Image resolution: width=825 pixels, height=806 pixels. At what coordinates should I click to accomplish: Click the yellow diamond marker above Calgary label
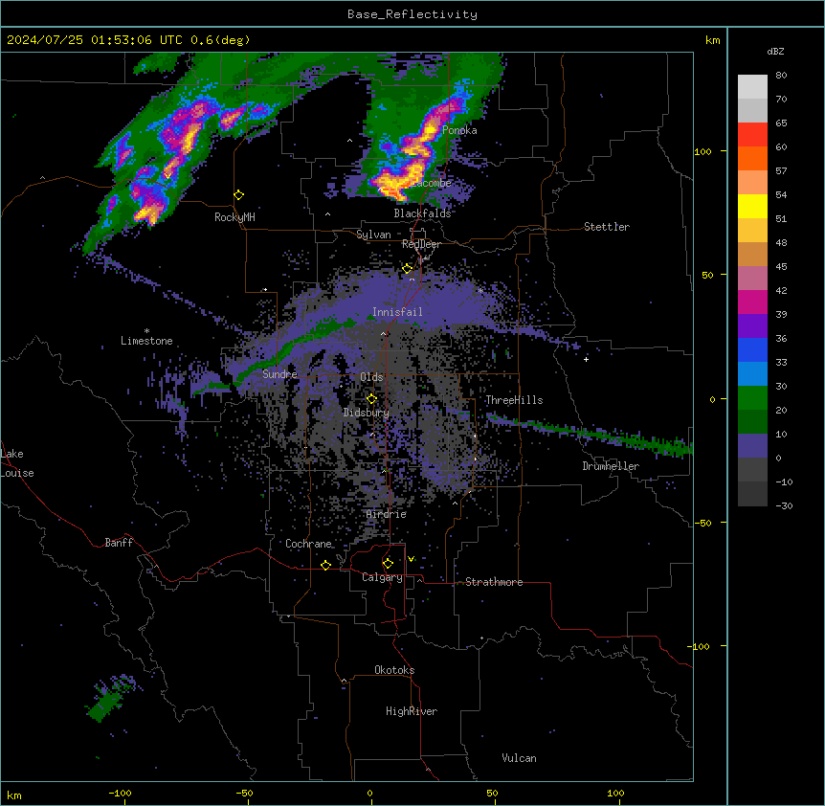(x=388, y=564)
